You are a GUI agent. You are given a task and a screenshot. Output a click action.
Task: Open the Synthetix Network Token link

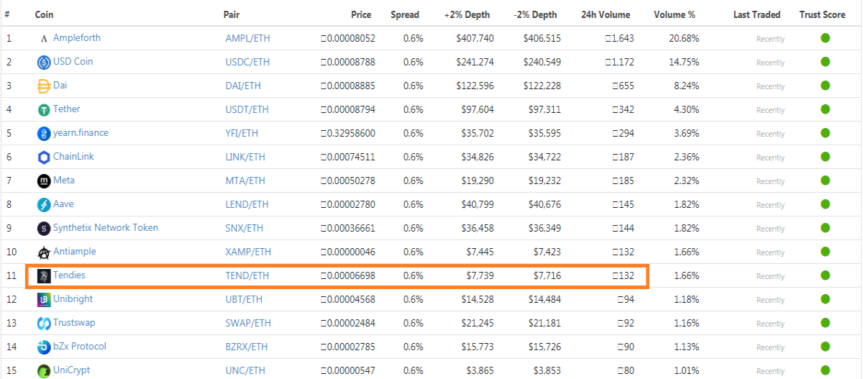[x=106, y=227]
